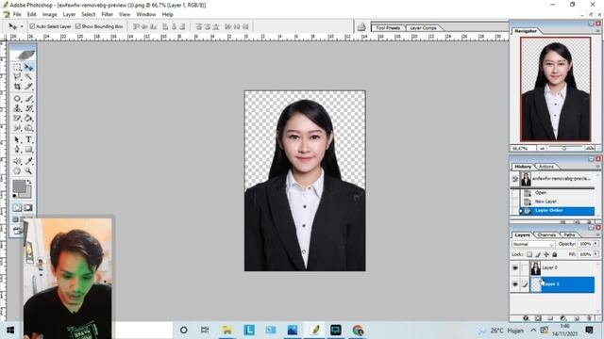Select the Shape tool
The width and height of the screenshot is (604, 339).
28,150
